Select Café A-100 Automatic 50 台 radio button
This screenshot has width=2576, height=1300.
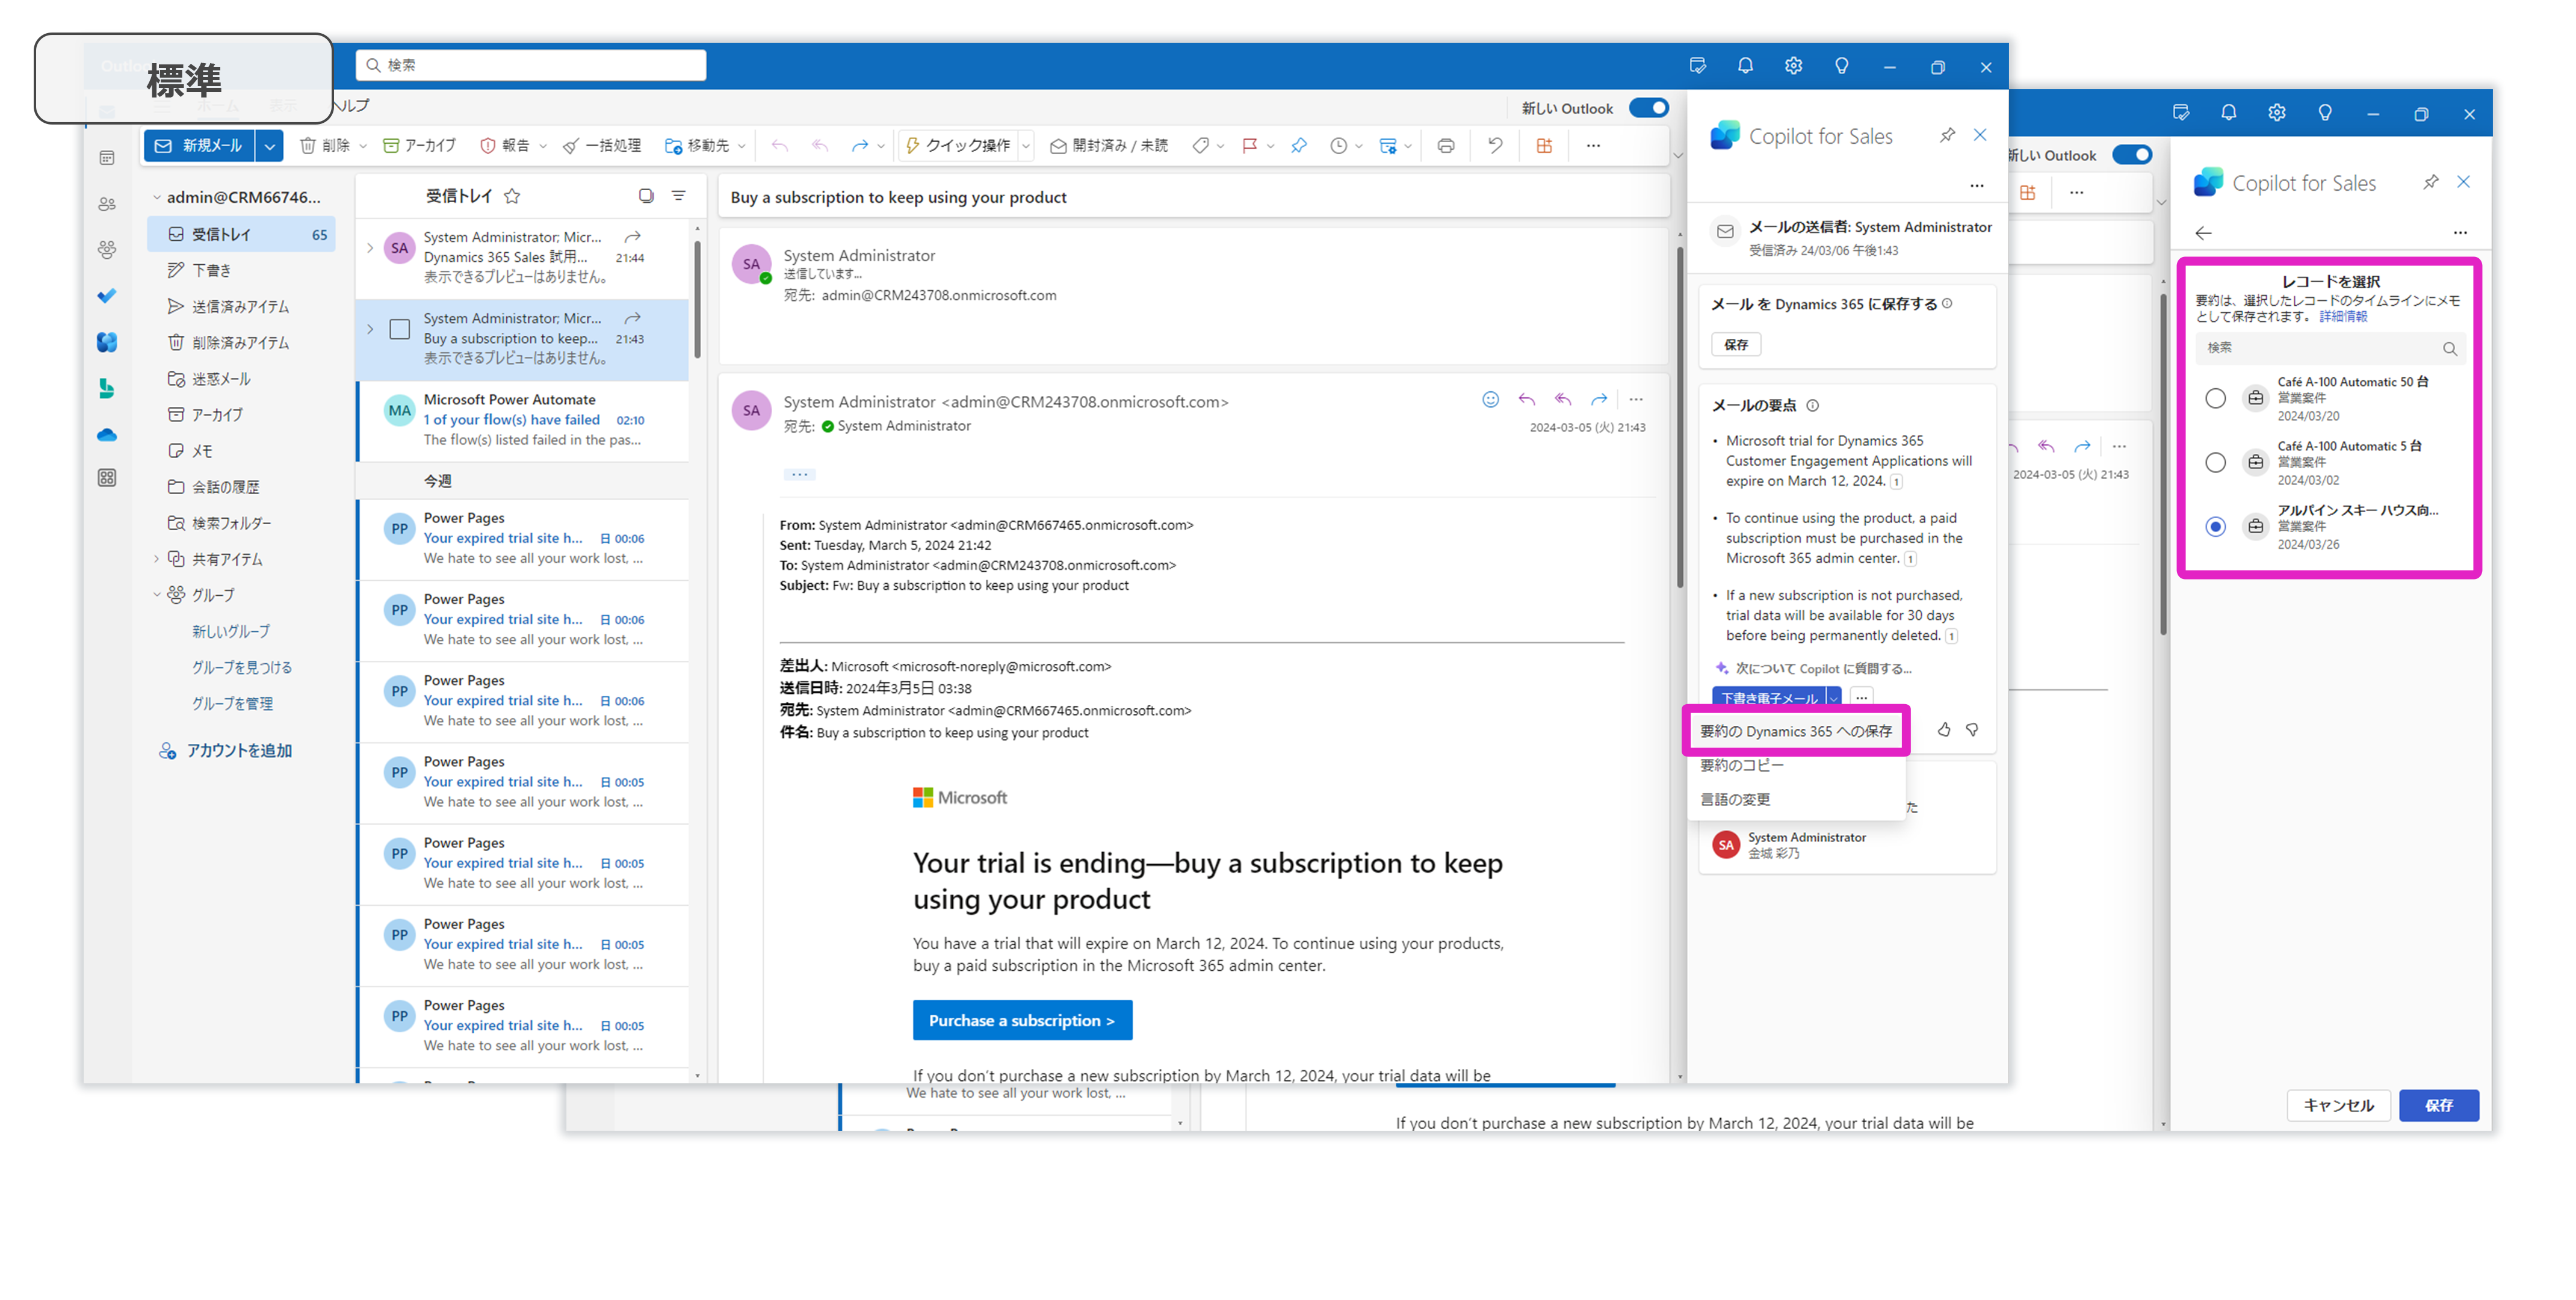click(x=2215, y=398)
